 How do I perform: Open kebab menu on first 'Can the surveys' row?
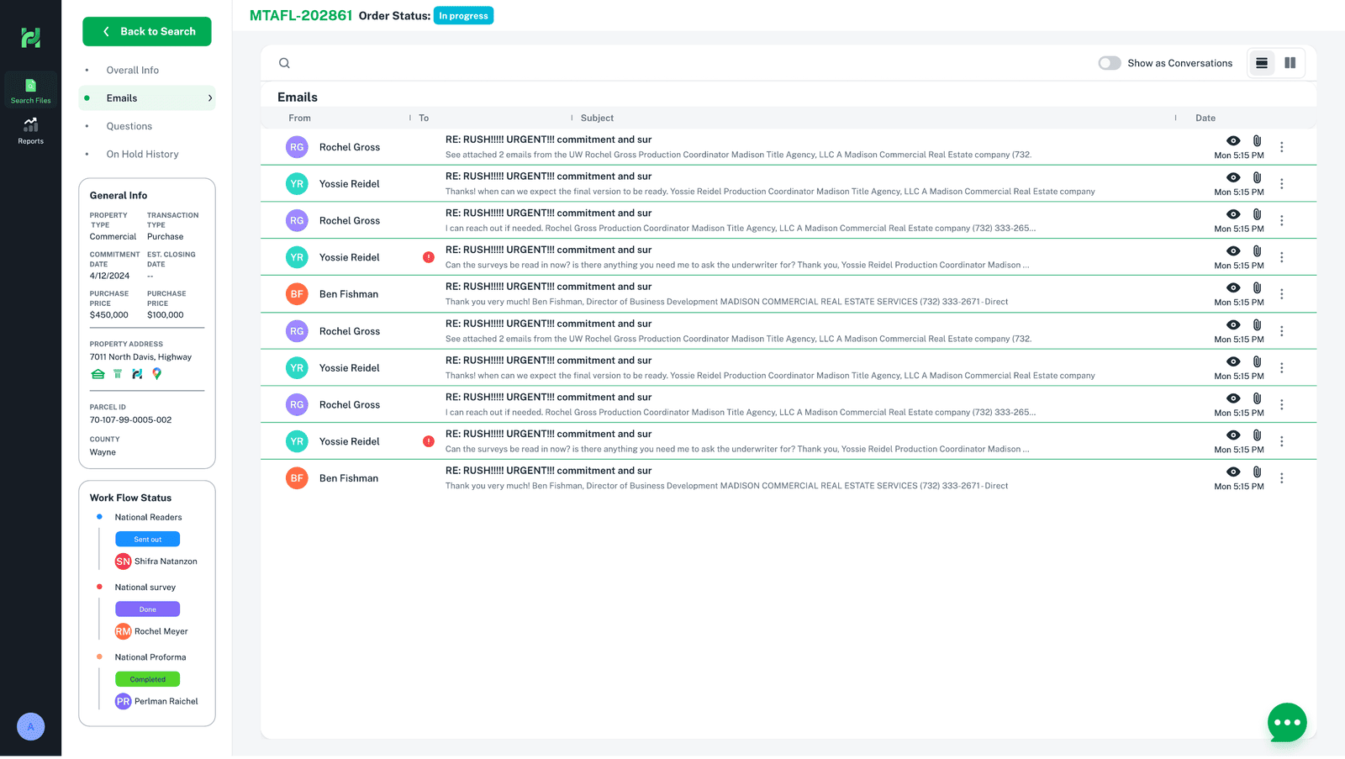point(1281,257)
